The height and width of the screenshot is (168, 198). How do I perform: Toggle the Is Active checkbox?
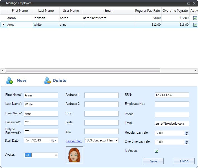pyautogui.click(x=157, y=151)
